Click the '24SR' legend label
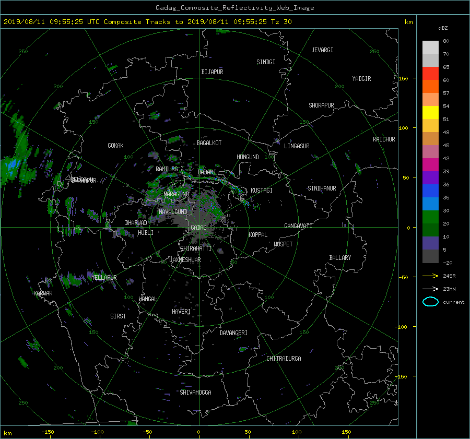 (449, 276)
